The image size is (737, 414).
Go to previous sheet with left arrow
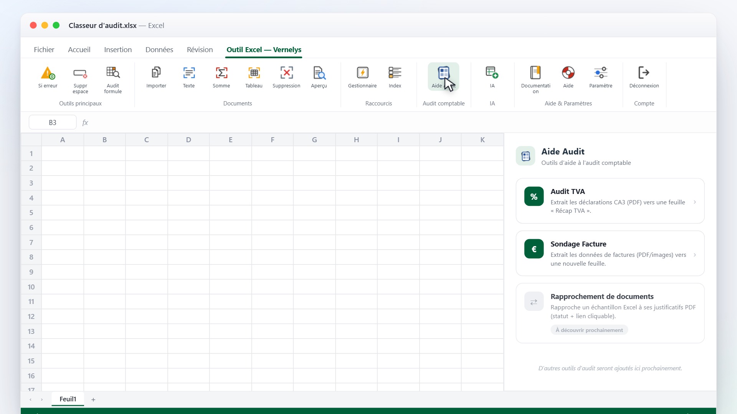point(31,399)
